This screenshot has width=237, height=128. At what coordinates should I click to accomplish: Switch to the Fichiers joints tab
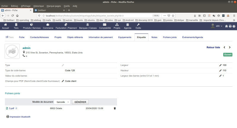(x=169, y=37)
